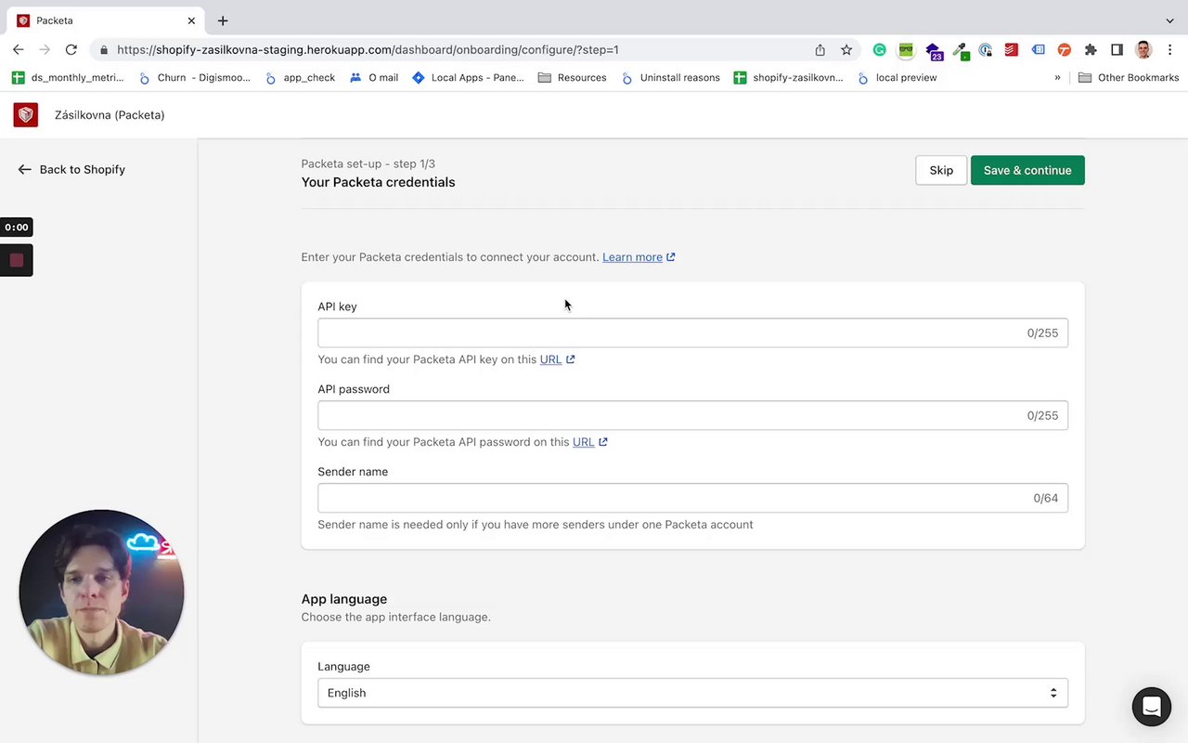Open the Learn more link
The height and width of the screenshot is (743, 1188).
(x=633, y=257)
